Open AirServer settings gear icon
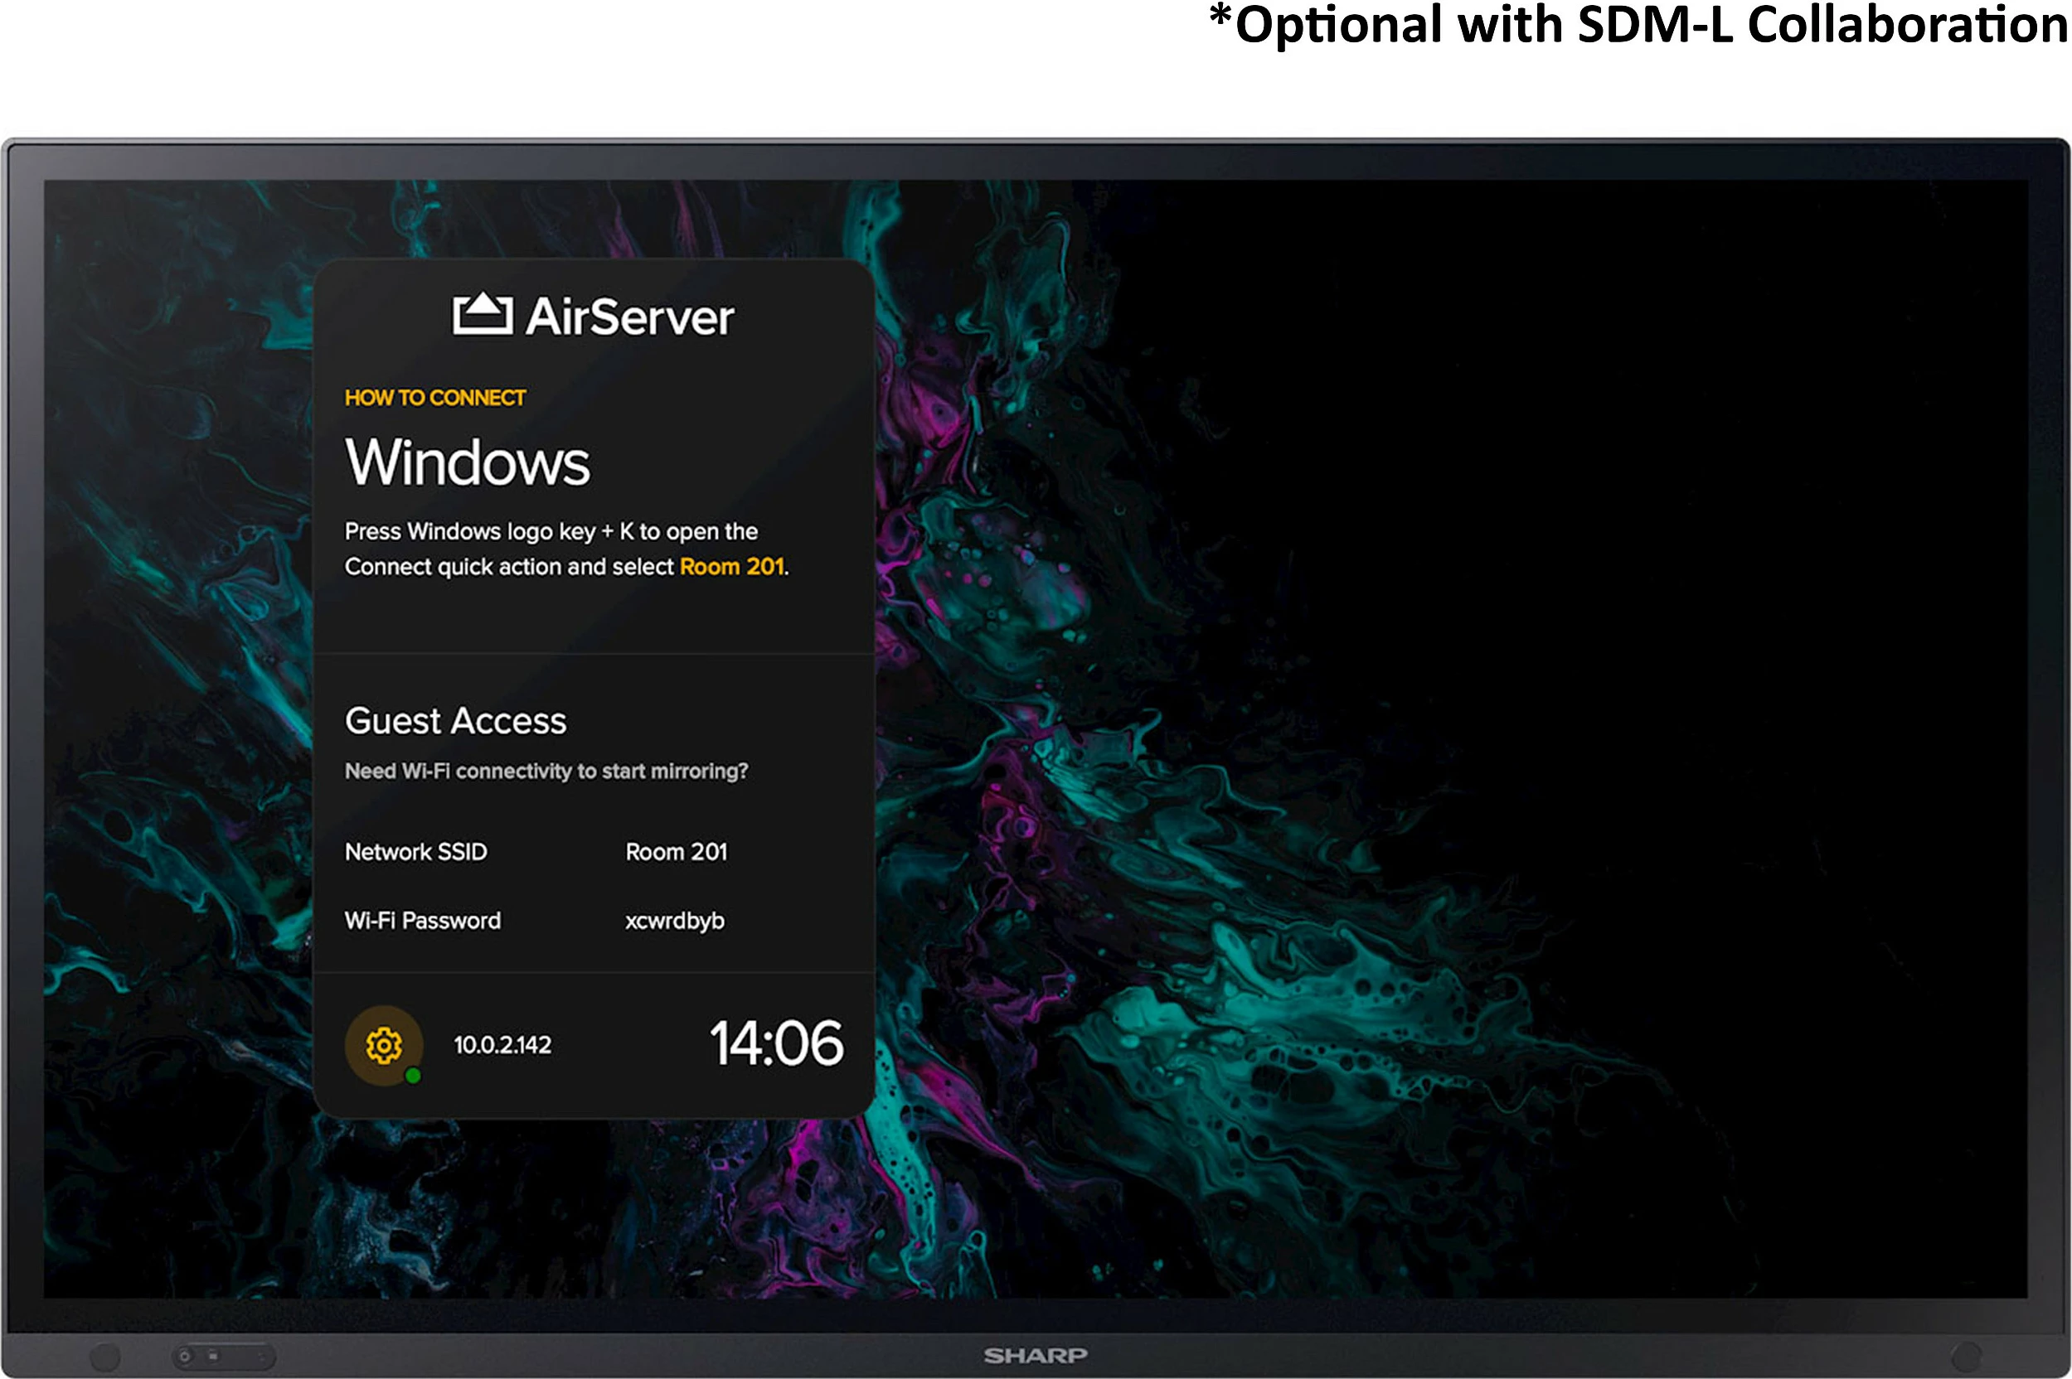 384,1046
